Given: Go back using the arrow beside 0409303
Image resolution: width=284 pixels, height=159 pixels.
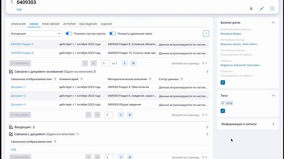Looking at the screenshot, I should click(x=12, y=2).
